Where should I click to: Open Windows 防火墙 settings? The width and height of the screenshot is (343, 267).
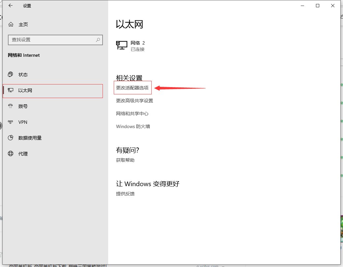point(133,126)
